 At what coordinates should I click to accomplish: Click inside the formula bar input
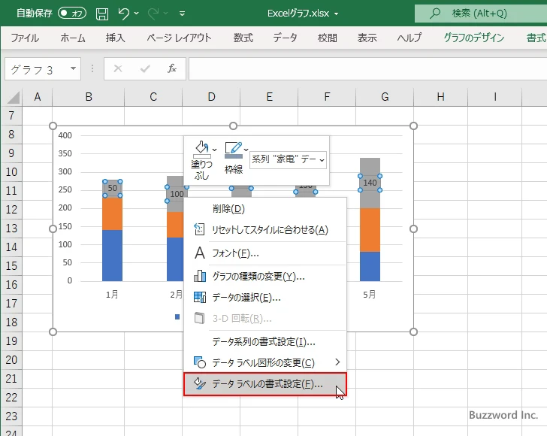367,68
